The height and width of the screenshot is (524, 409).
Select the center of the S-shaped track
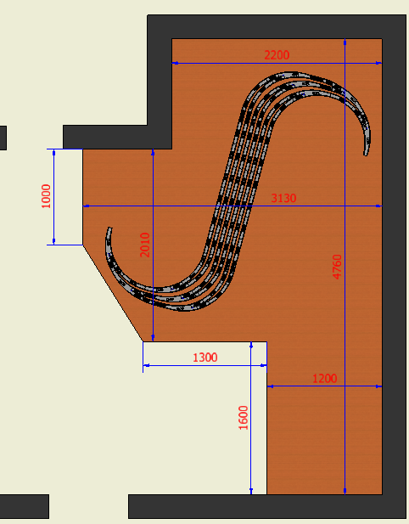click(x=238, y=191)
